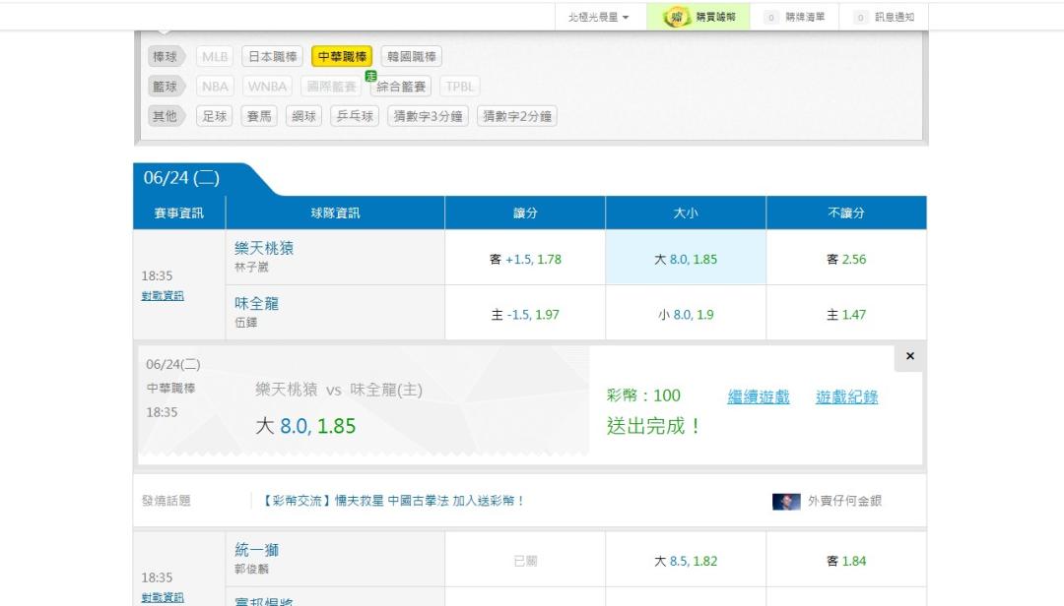This screenshot has width=1064, height=606.
Task: Go to the 賽馬 category
Action: (x=258, y=117)
